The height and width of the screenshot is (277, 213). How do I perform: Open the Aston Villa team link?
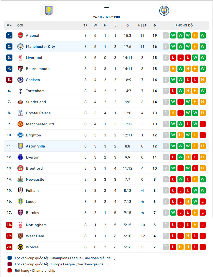(35, 146)
